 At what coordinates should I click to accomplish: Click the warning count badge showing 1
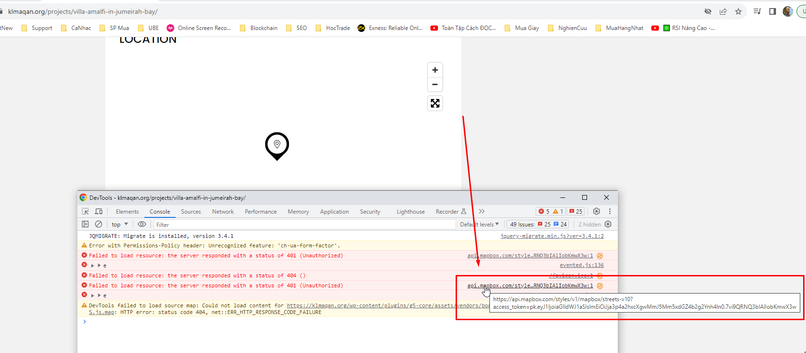point(558,211)
